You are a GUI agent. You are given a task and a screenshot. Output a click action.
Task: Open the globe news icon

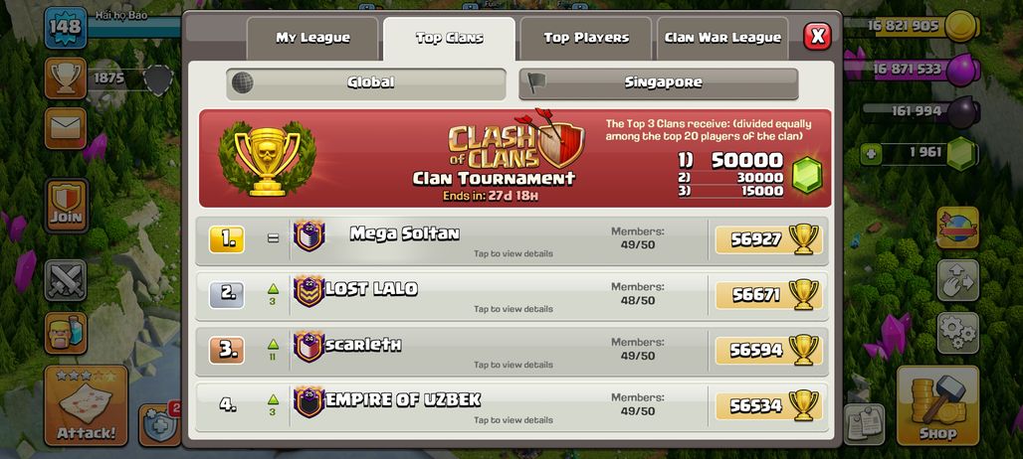coord(957,228)
